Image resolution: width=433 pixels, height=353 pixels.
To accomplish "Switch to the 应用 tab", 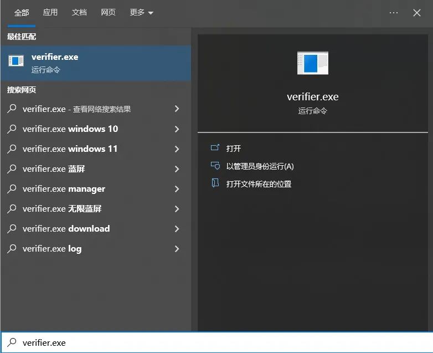I will click(50, 12).
